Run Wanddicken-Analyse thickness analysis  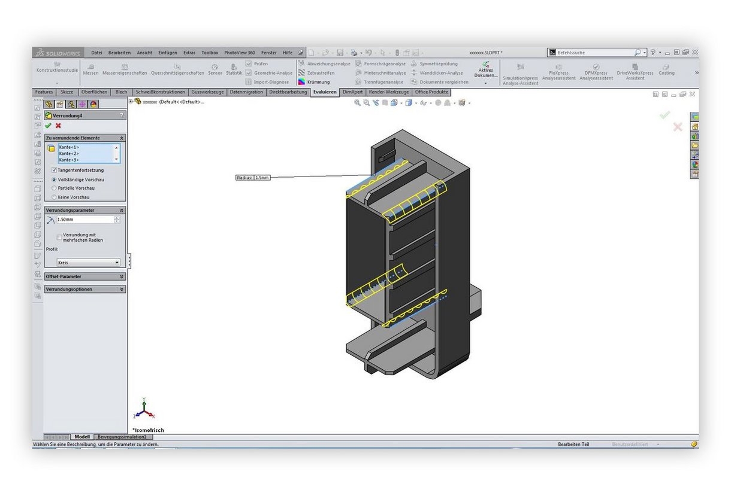click(437, 73)
